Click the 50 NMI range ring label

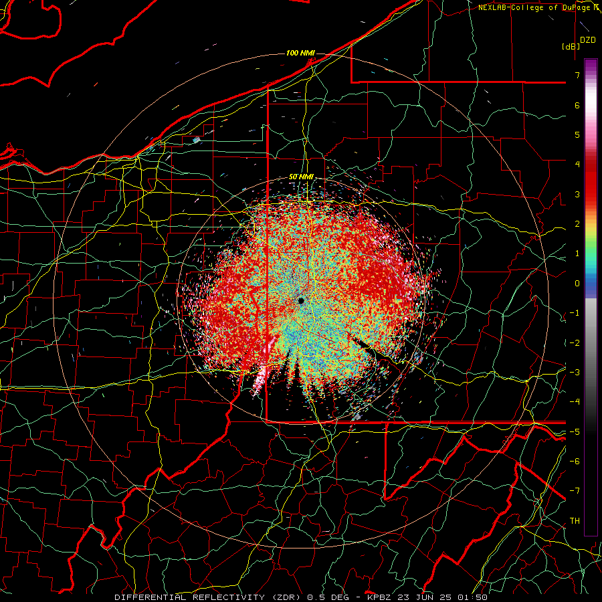point(301,177)
